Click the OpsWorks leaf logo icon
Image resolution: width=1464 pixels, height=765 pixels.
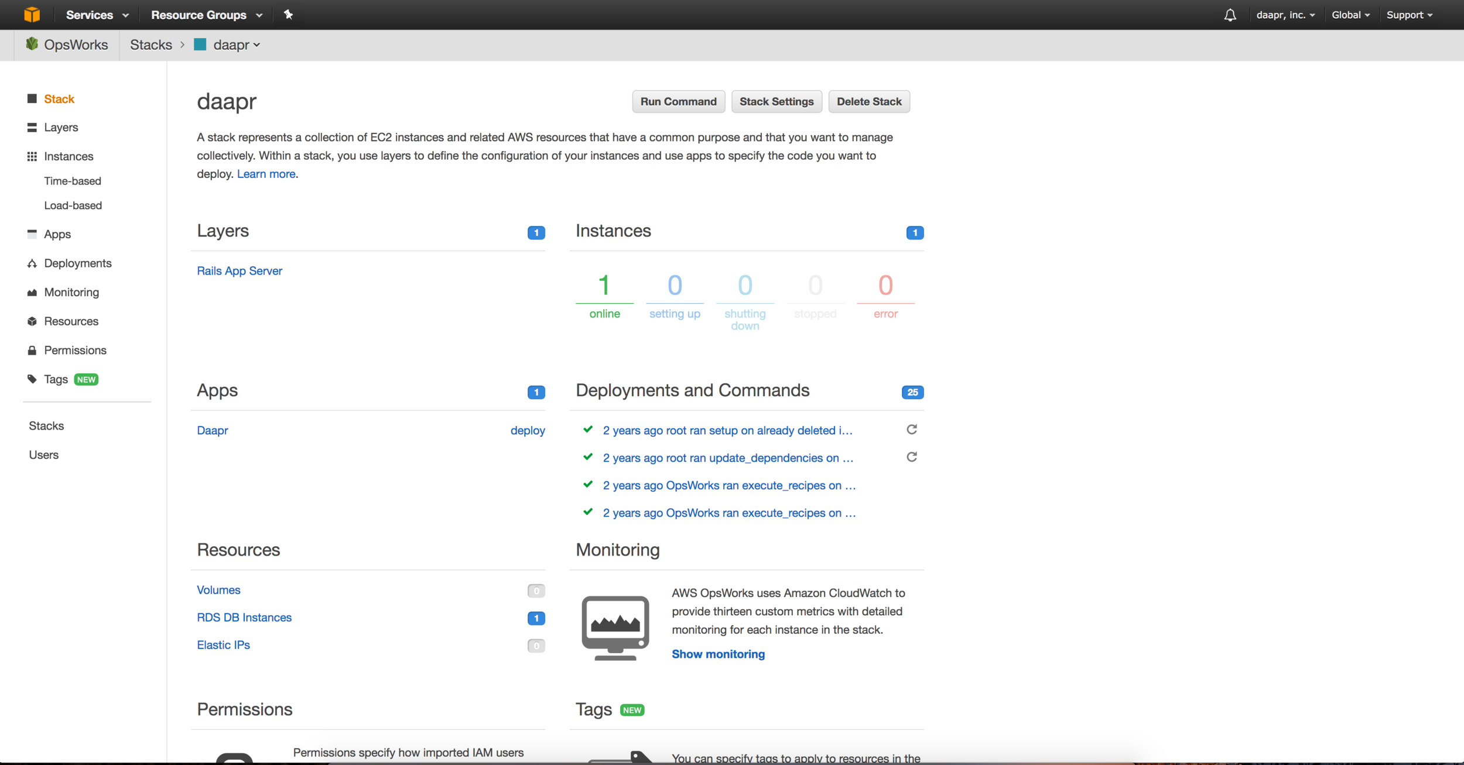point(32,44)
